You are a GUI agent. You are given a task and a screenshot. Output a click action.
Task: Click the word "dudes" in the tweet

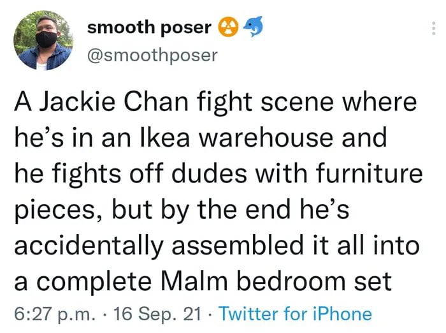tap(217, 174)
